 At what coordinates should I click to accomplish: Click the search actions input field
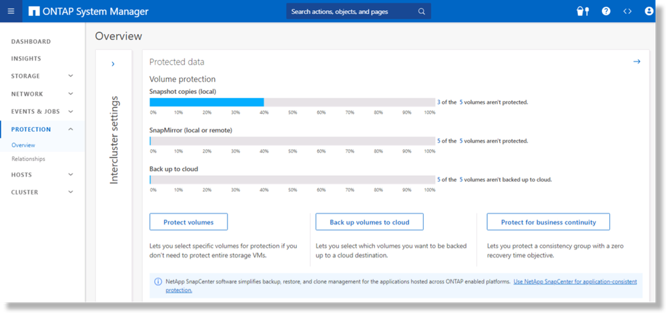pos(349,11)
